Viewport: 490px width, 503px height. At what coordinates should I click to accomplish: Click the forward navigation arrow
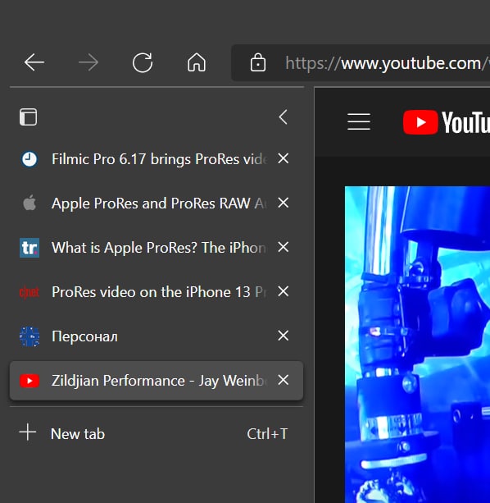point(88,62)
